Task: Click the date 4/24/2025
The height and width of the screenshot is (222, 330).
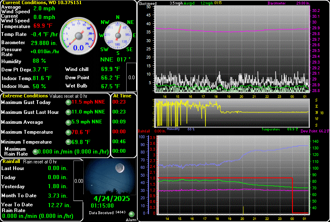Action: (111, 198)
